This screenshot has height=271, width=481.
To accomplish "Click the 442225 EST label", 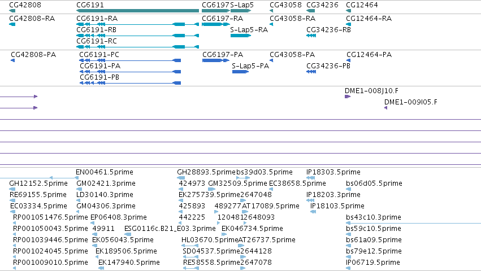I will (x=192, y=217).
